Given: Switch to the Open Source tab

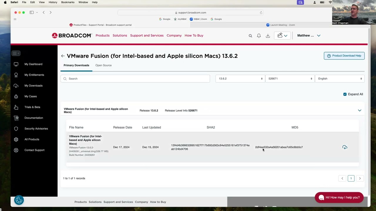Looking at the screenshot, I should pos(103,65).
